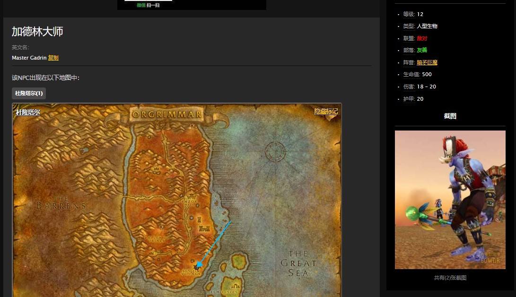Click the 截图 section heading
516x297 pixels.
coord(450,116)
